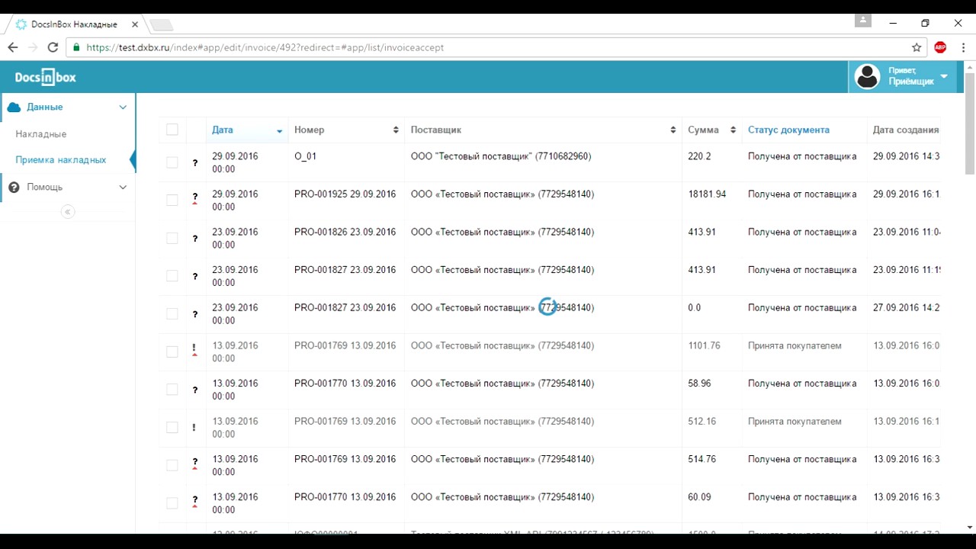
Task: Check the box in the 514.76 row
Action: [172, 465]
